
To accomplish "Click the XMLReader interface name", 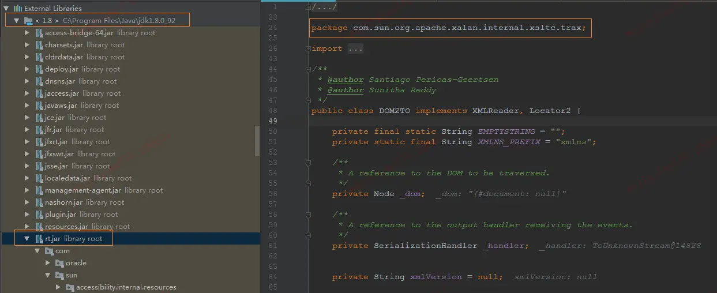I will coord(495,111).
